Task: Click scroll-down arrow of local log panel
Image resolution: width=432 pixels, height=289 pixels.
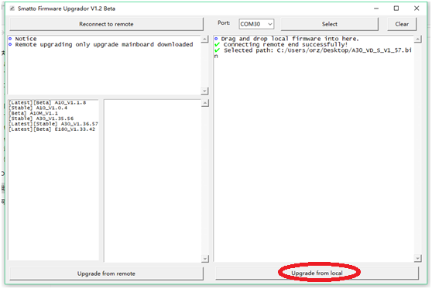Action: [x=417, y=258]
